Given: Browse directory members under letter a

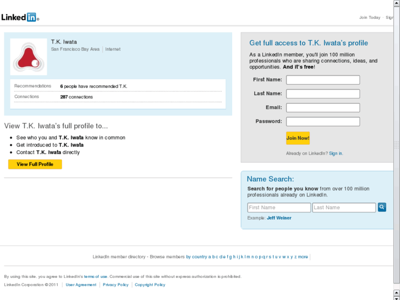Looking at the screenshot, I should tap(210, 257).
